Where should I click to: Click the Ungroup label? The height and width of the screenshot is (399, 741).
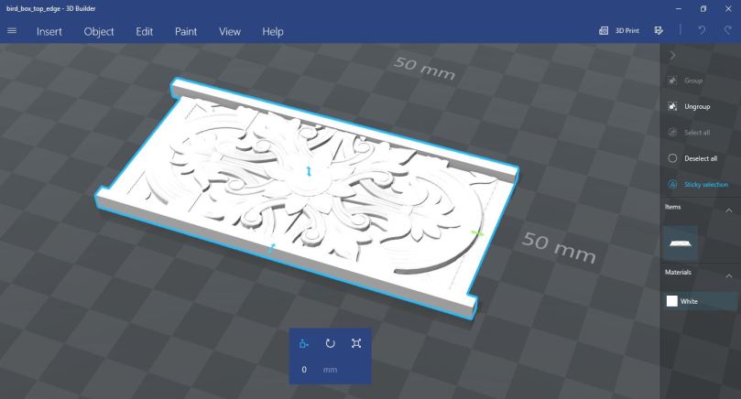point(697,107)
